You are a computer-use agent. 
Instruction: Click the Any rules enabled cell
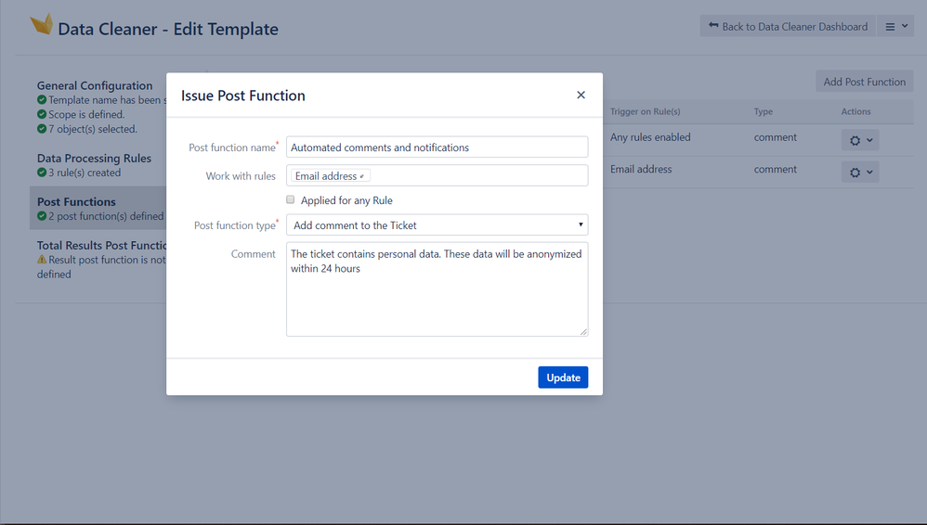(x=650, y=137)
